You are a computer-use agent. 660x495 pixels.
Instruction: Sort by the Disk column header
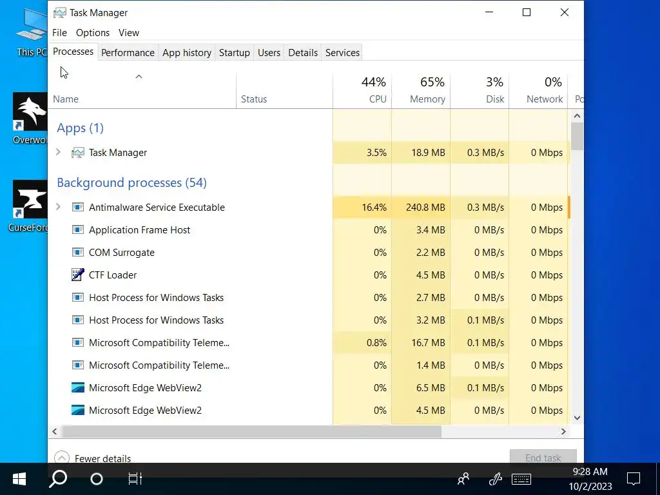tap(480, 90)
